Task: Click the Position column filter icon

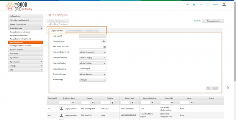Action: [112, 103]
